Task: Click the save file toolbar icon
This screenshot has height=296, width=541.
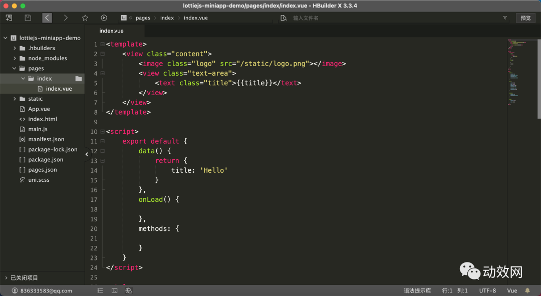Action: click(x=28, y=18)
